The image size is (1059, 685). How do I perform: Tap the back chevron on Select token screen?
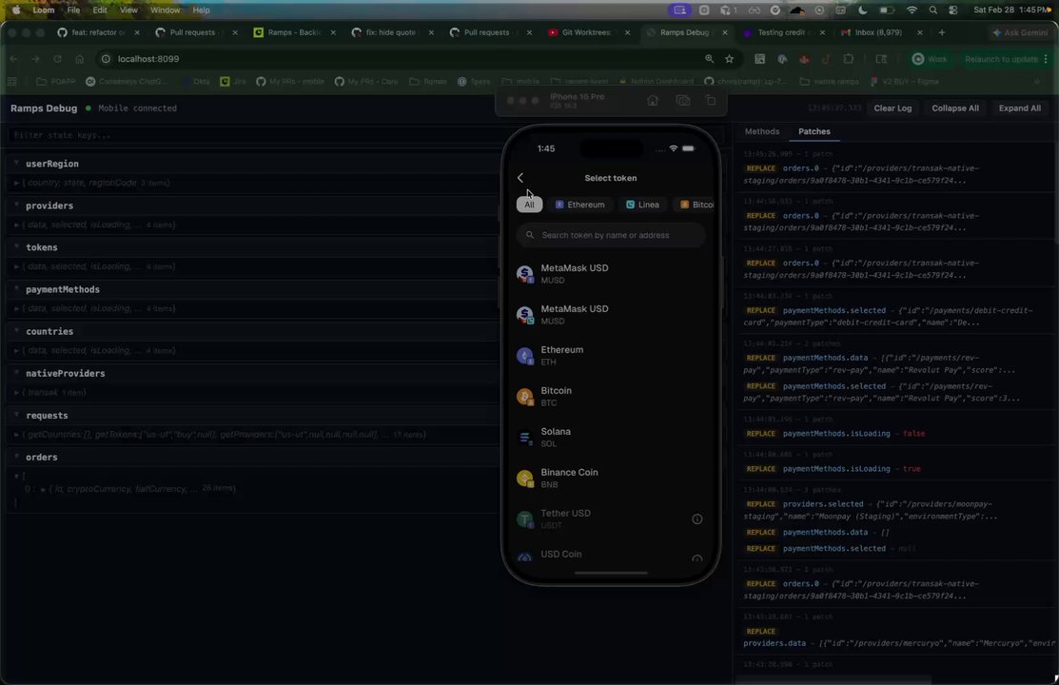point(520,178)
